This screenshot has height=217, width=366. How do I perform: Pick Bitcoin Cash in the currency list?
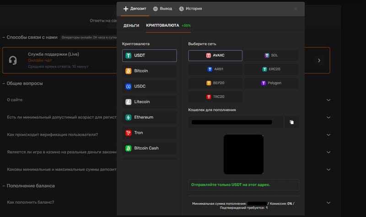click(x=149, y=148)
